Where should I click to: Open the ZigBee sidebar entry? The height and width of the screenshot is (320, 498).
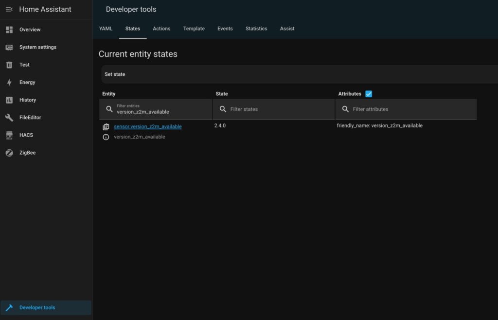(46, 153)
